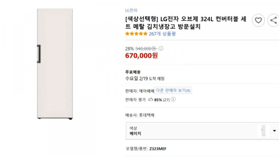Click the LG 오브제 324L product title
279x157 pixels.
pos(186,23)
